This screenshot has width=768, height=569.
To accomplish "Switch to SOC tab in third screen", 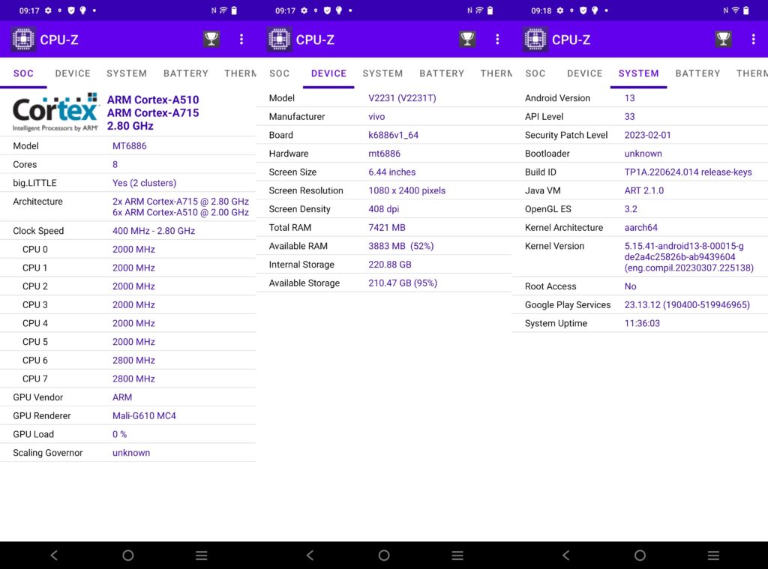I will tap(535, 73).
